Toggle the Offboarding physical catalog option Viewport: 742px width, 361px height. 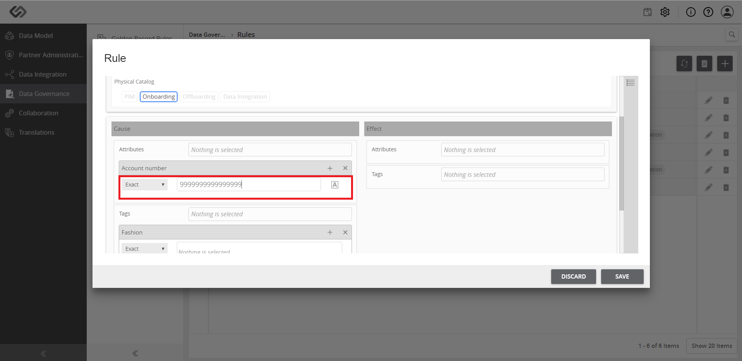click(199, 97)
